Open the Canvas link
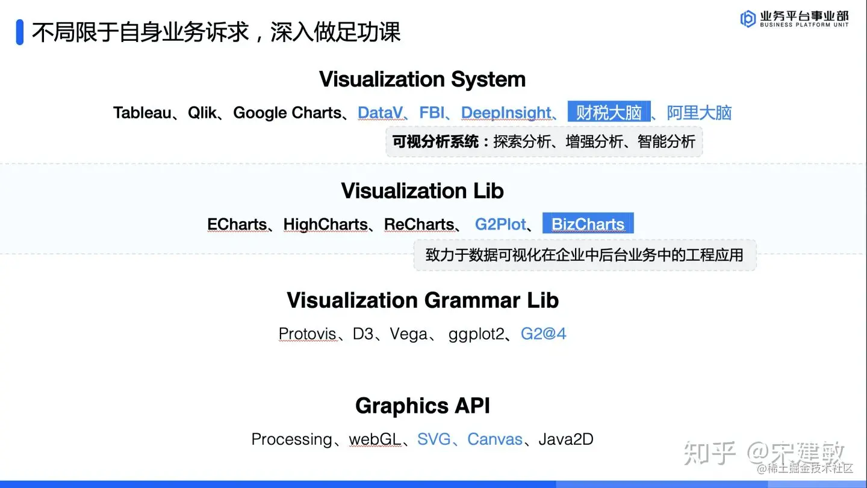The height and width of the screenshot is (488, 867). pyautogui.click(x=495, y=439)
